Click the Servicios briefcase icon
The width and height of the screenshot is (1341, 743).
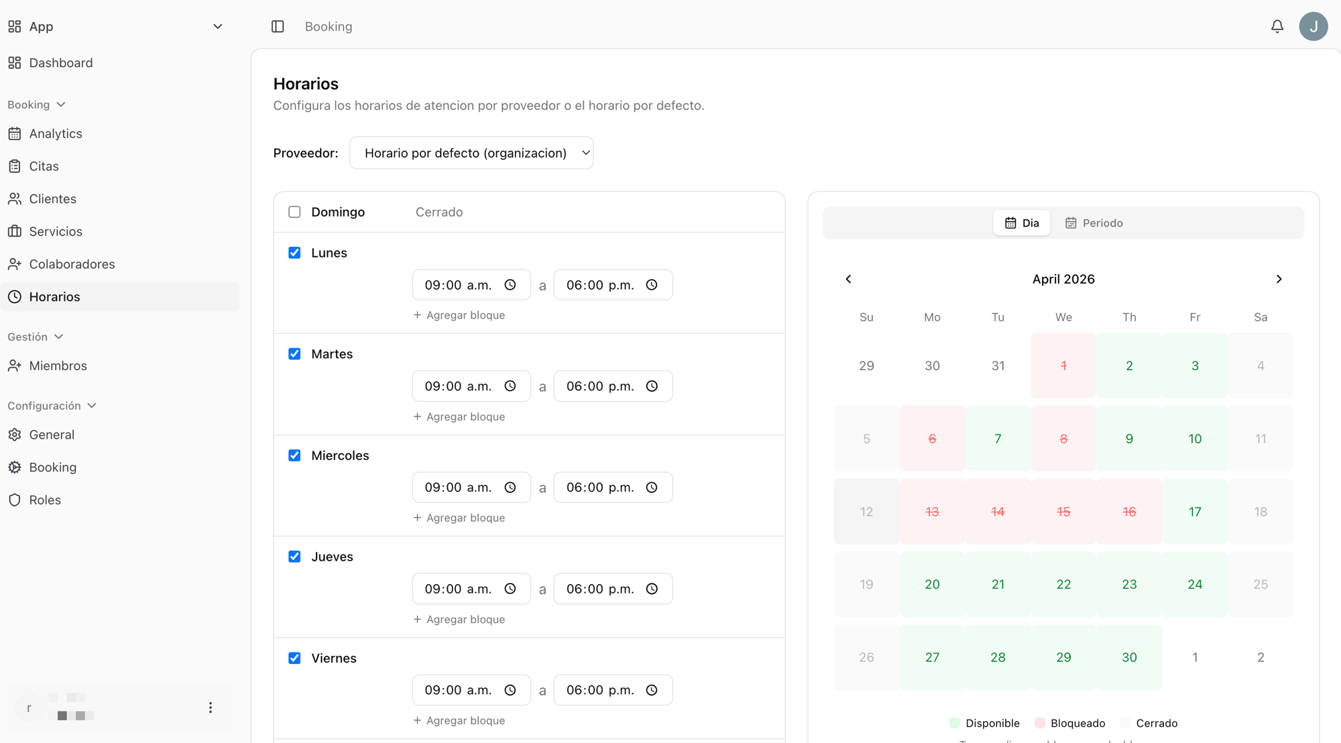click(15, 231)
